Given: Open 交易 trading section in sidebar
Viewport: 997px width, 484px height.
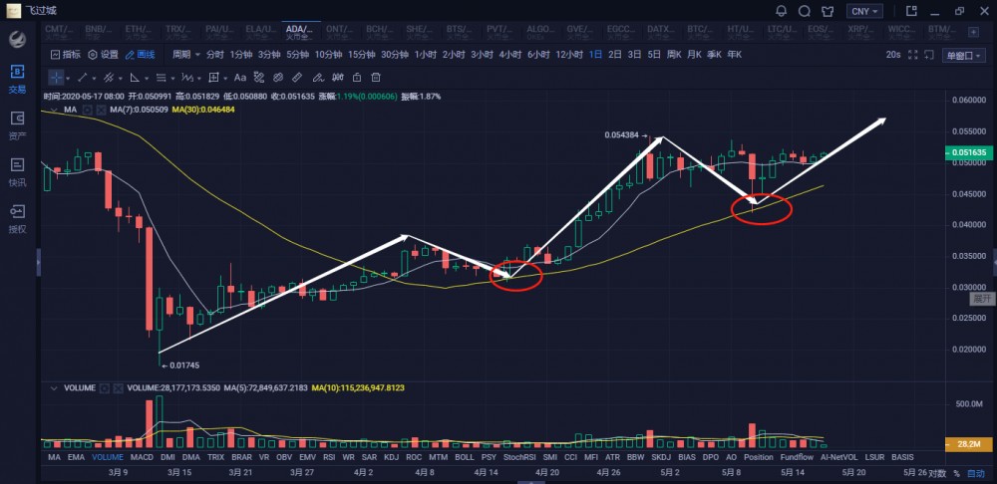Looking at the screenshot, I should [17, 78].
